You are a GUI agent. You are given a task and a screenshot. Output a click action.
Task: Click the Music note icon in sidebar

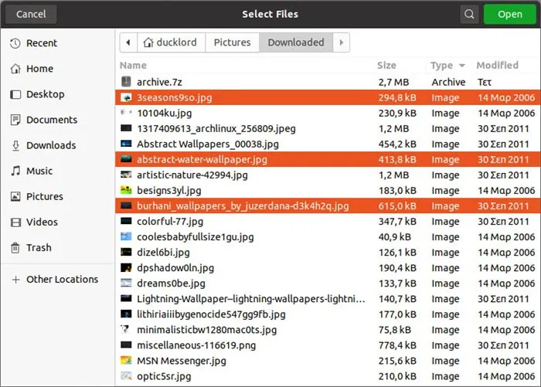coord(15,171)
